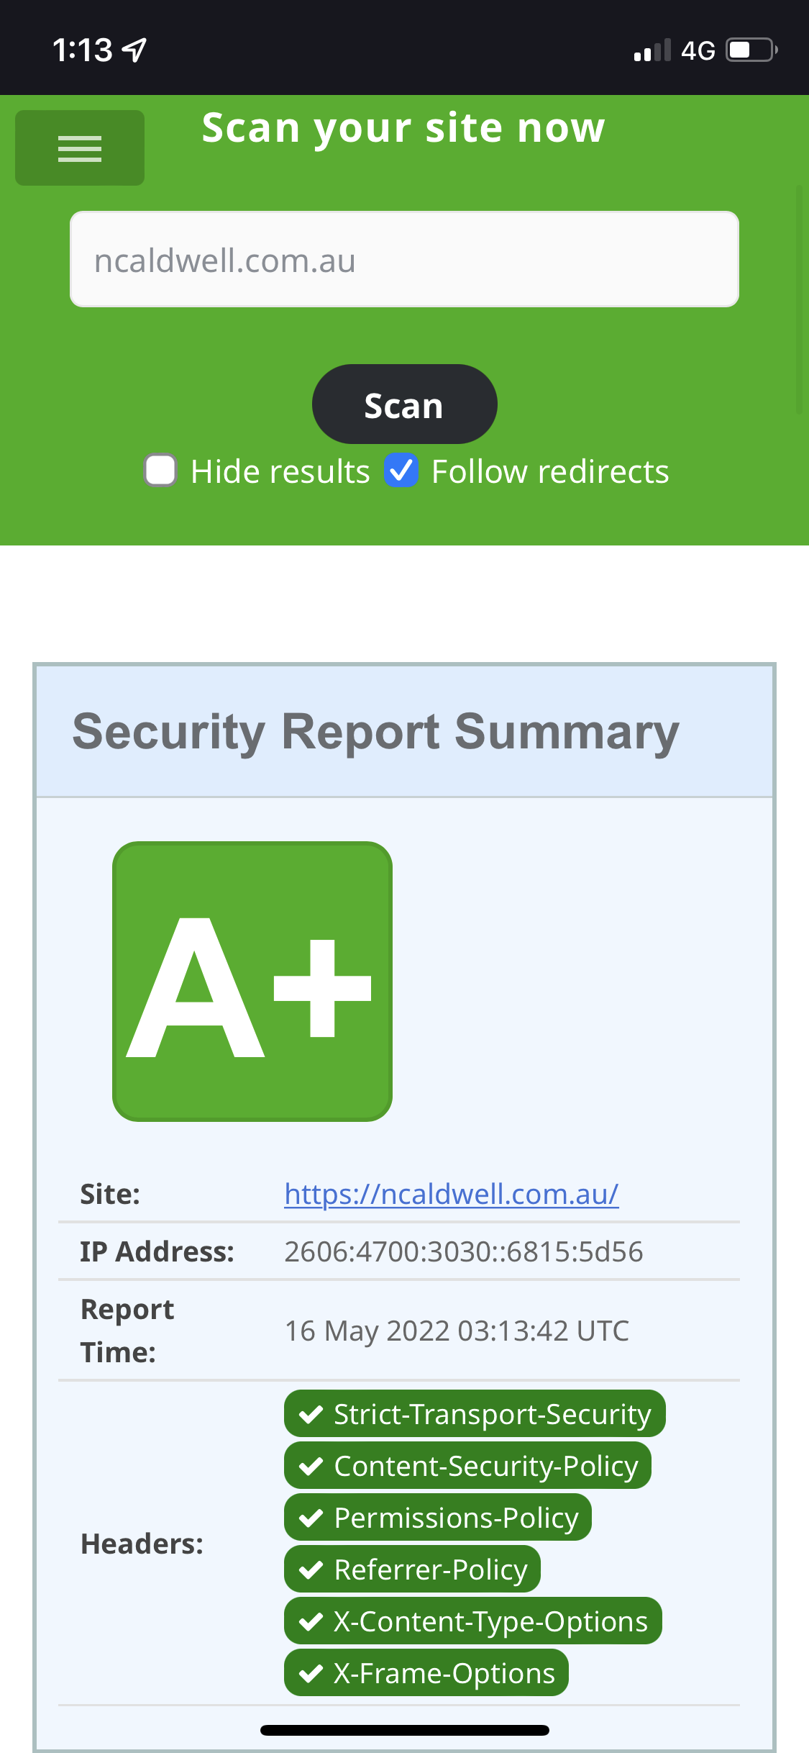Viewport: 809px width, 1753px height.
Task: Select the Referrer-Policy header badge
Action: (x=412, y=1569)
